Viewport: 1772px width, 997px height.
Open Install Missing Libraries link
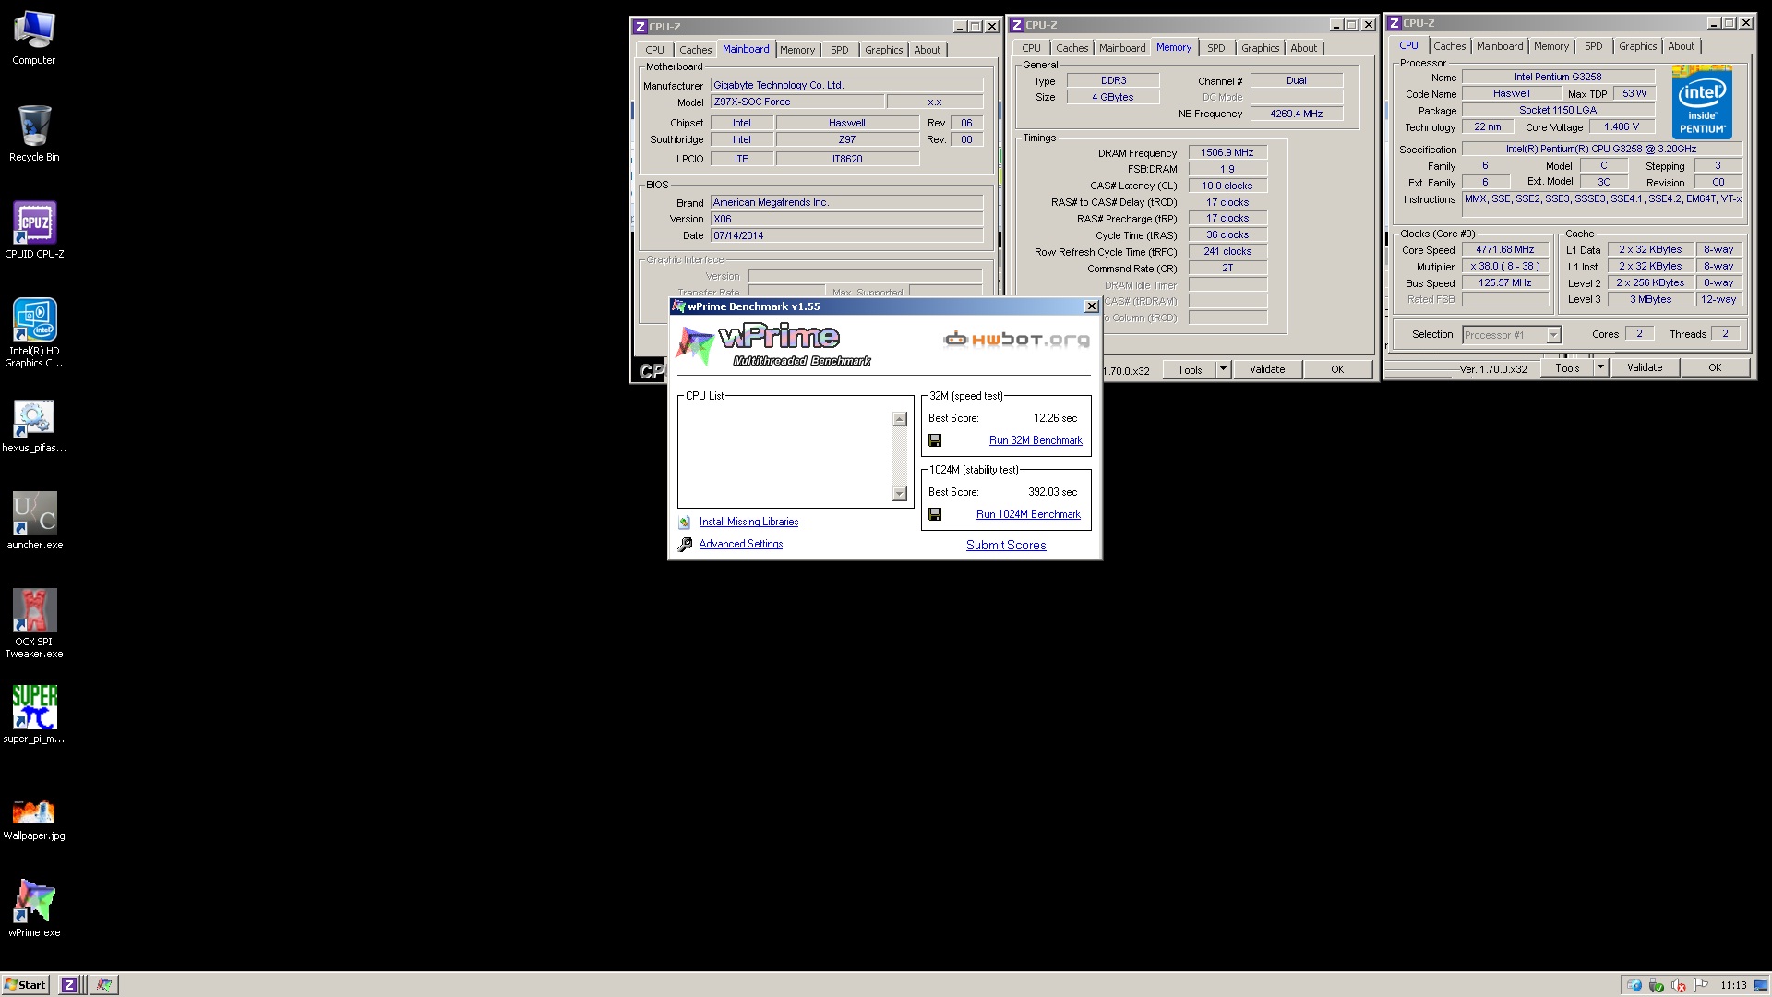[x=748, y=523]
